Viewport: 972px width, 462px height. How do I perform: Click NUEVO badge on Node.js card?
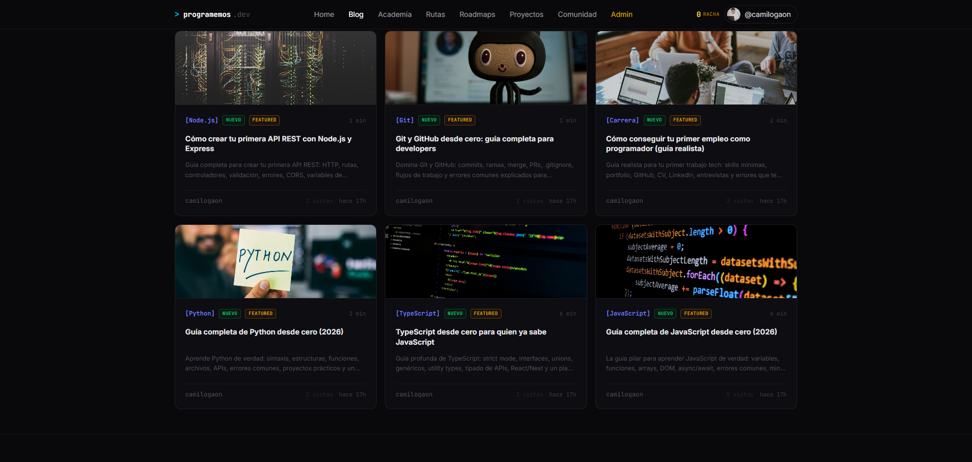tap(234, 120)
